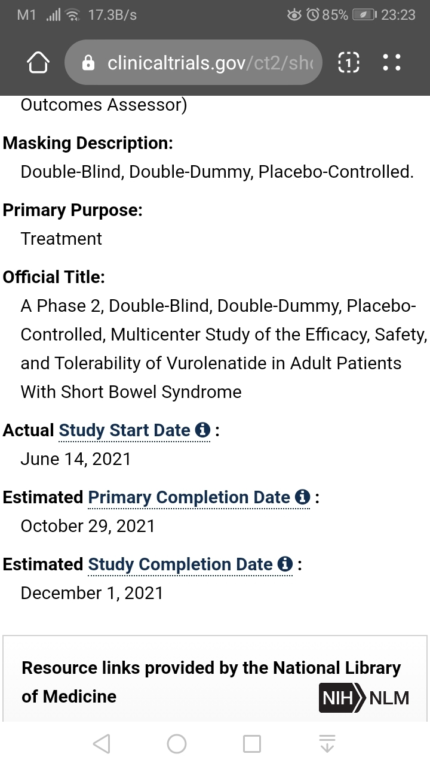
Task: Click info icon beside Study Completion Date
Action: (x=285, y=564)
